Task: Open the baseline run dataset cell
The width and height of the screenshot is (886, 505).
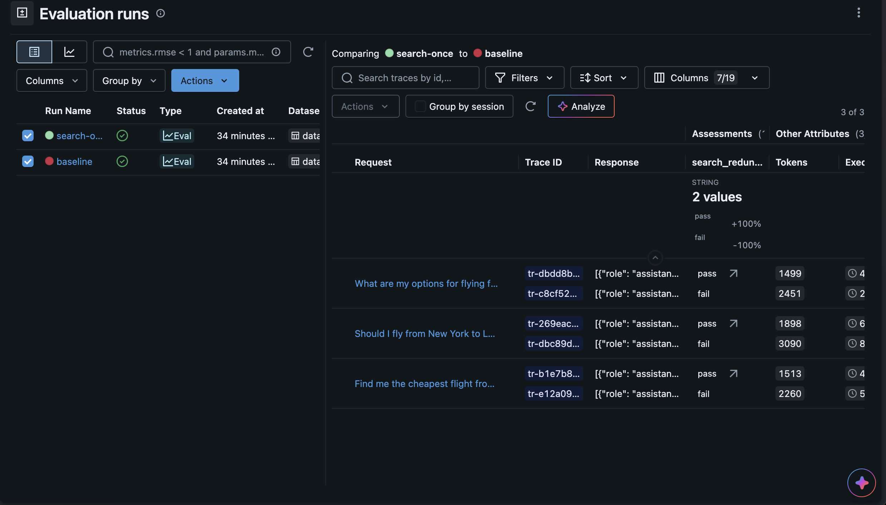Action: [304, 162]
